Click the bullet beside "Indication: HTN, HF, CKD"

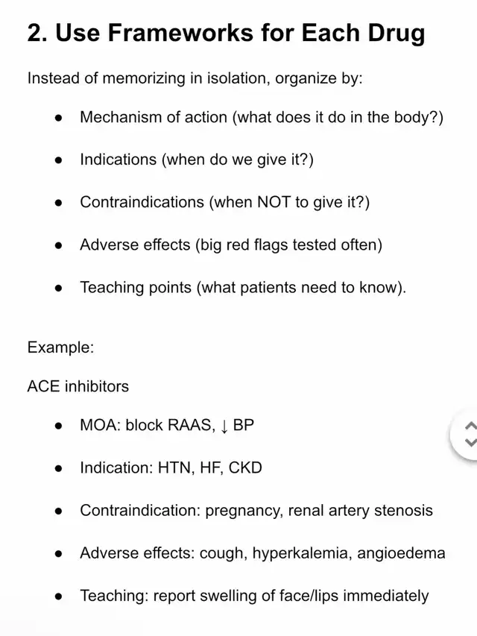tap(59, 469)
